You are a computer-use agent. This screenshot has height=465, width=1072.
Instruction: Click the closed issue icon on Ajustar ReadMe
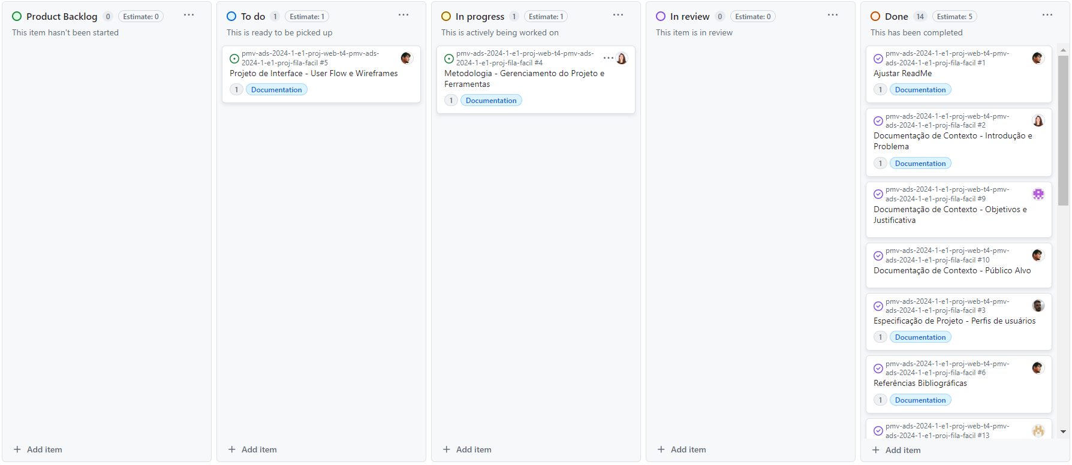(878, 59)
